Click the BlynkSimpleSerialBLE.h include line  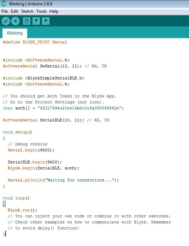point(44,78)
